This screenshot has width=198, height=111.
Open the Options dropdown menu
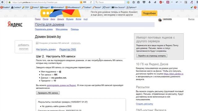[x=131, y=7]
